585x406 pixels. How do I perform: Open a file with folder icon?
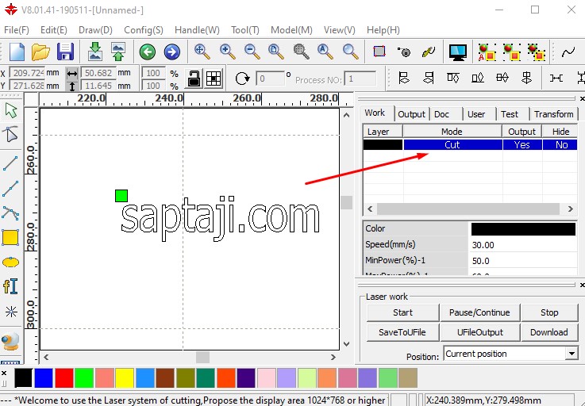(40, 52)
